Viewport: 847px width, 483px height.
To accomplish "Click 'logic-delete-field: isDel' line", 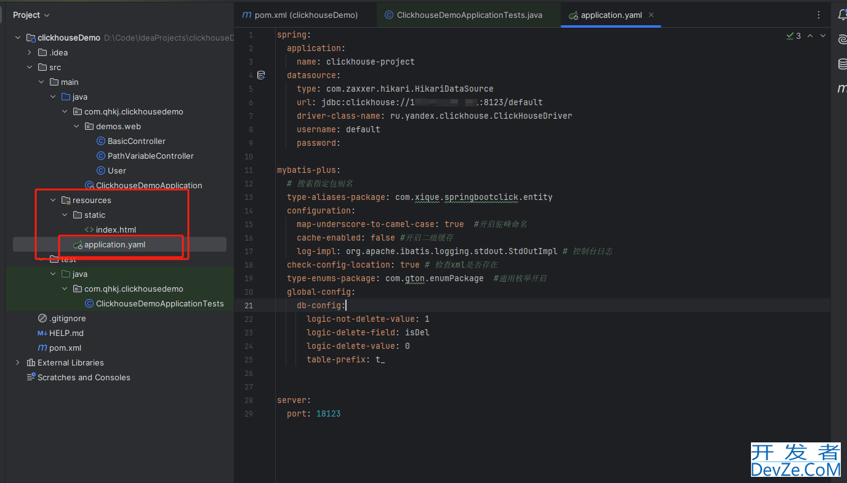I will (x=368, y=332).
